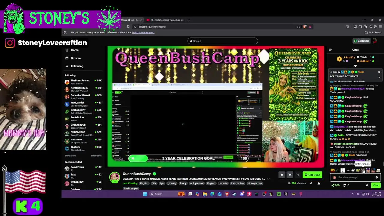
Task: Open the Just Chatting category link
Action: pyautogui.click(x=130, y=183)
